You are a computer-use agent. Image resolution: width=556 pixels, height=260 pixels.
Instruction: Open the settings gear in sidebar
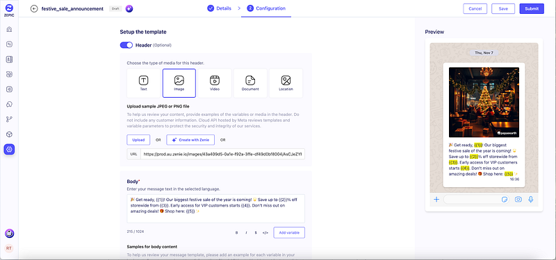coord(9,150)
